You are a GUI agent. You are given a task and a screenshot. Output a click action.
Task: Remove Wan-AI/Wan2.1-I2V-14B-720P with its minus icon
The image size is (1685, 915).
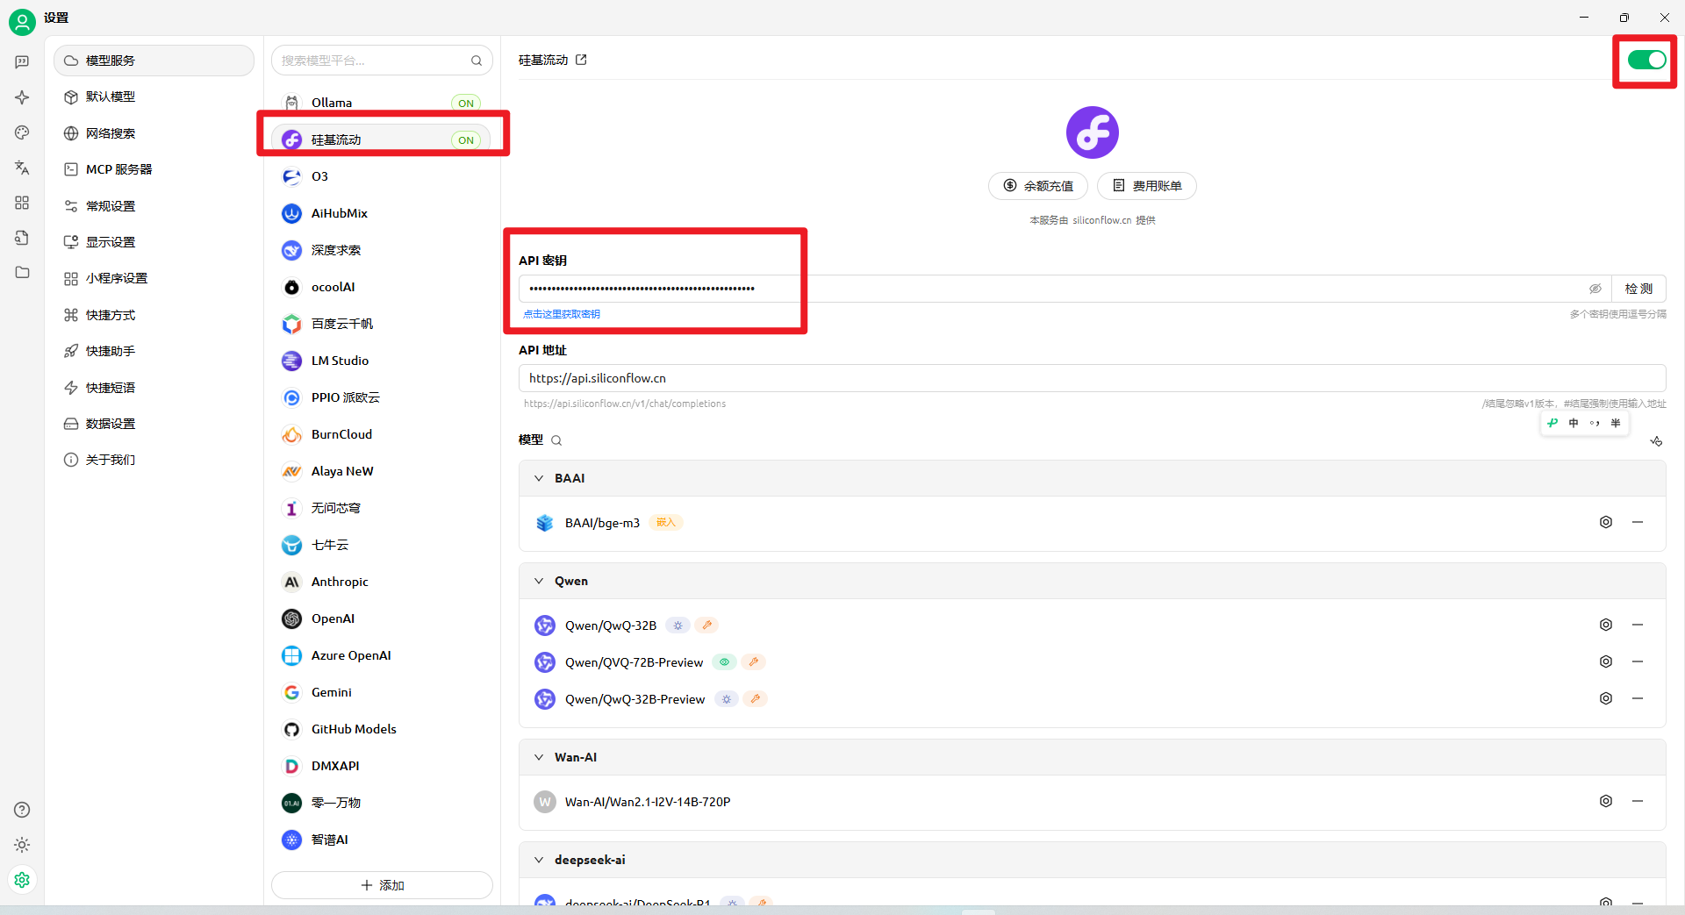point(1638,801)
